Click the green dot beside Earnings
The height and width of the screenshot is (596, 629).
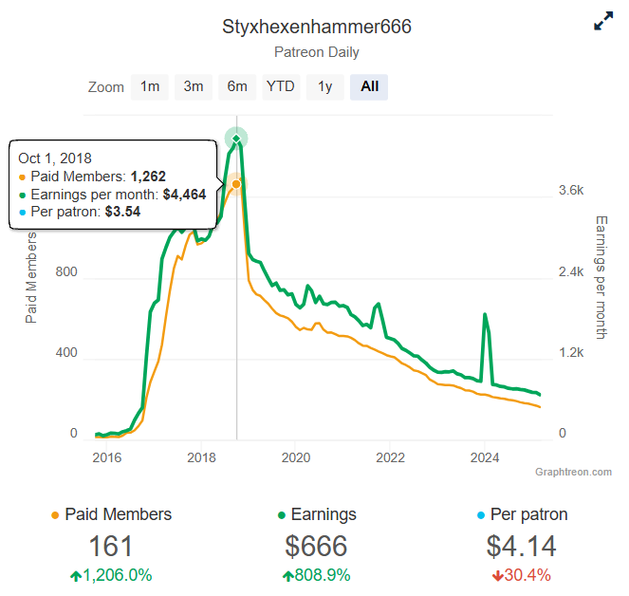[x=282, y=515]
